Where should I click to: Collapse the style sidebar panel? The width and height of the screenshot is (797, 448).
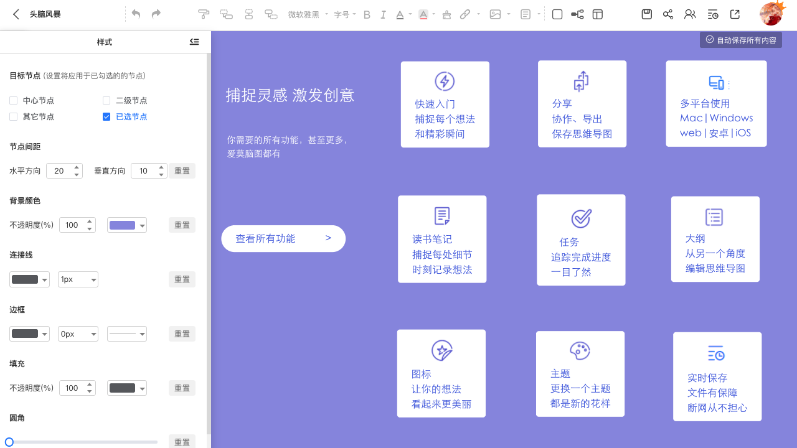194,42
